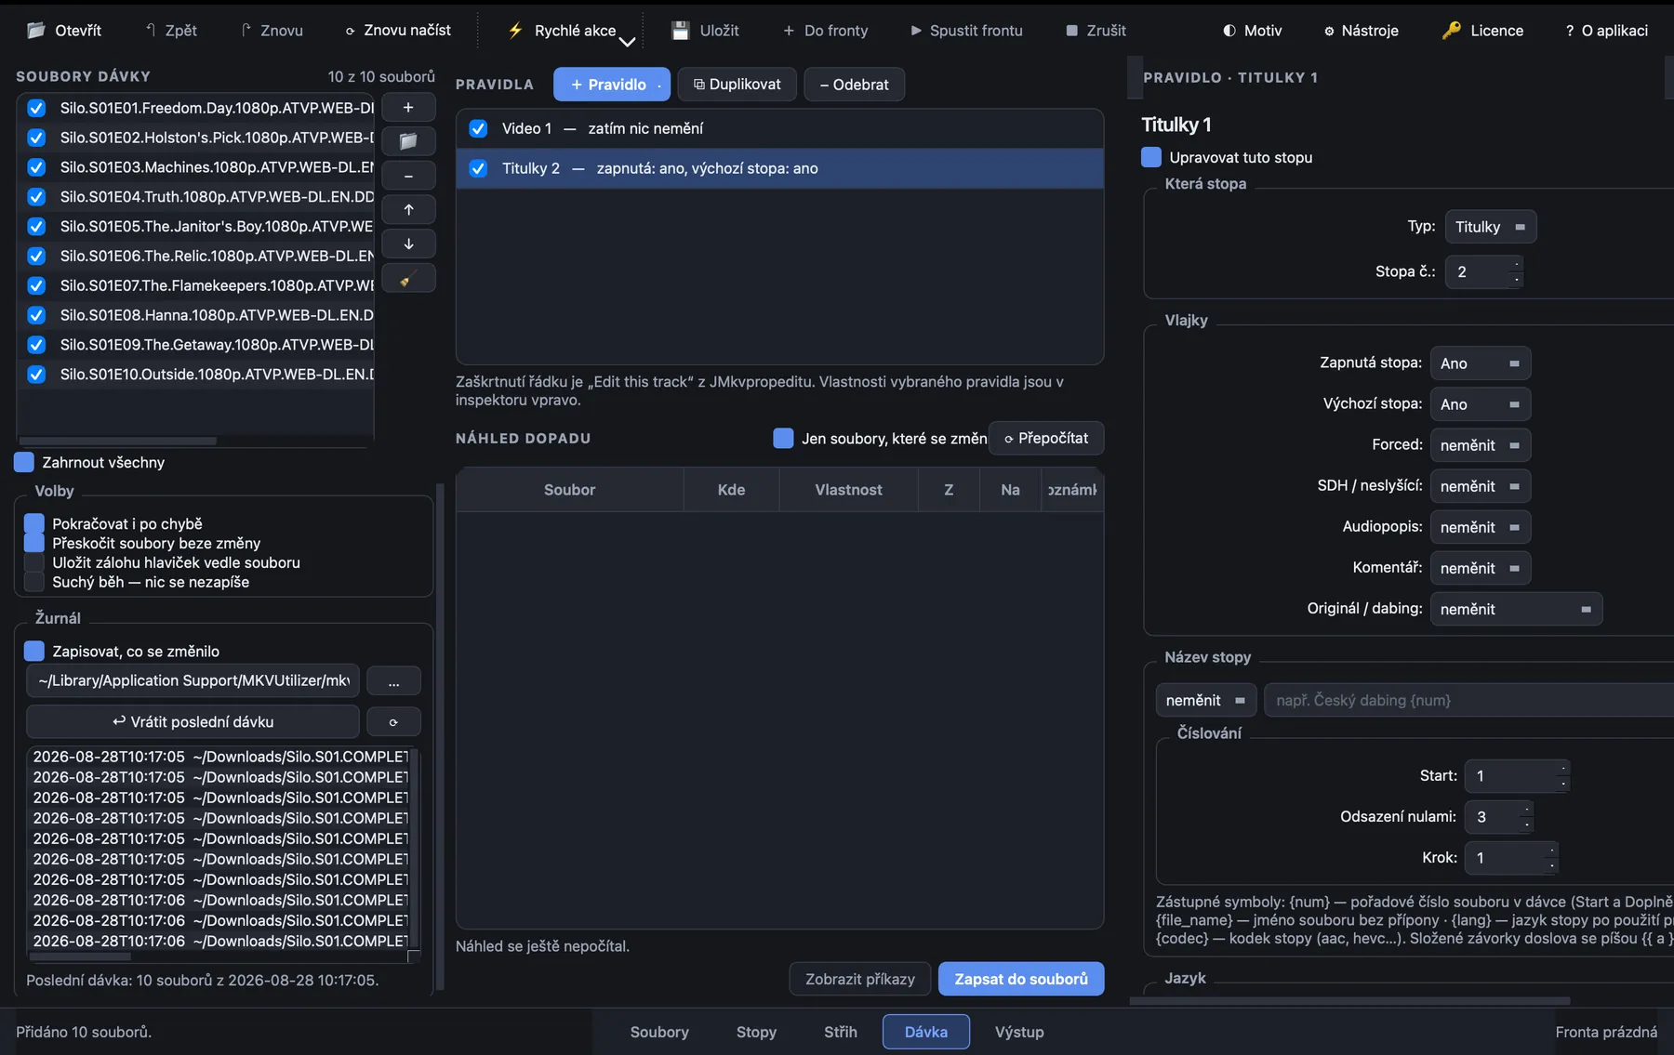Open Forced neměnit dropdown
1674x1055 pixels.
click(x=1481, y=445)
